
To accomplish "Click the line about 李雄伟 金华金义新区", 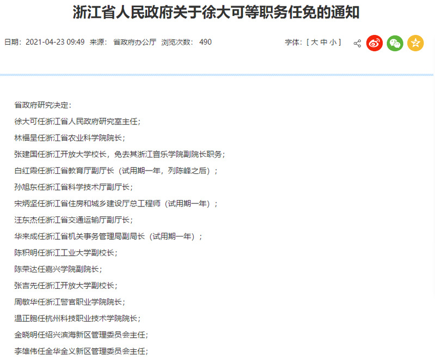I will coord(81,351).
